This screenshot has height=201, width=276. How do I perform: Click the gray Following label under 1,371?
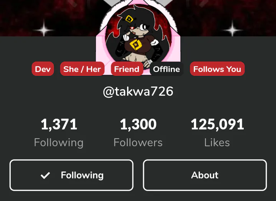(59, 142)
